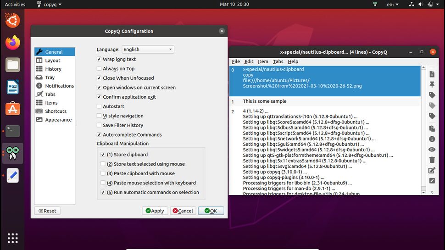Open the Items settings section
The image size is (445, 250).
pyautogui.click(x=55, y=103)
